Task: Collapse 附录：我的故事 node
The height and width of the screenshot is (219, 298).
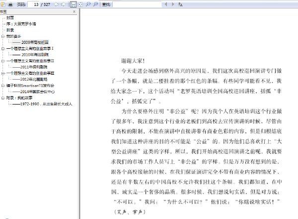Action: click(x=3, y=98)
